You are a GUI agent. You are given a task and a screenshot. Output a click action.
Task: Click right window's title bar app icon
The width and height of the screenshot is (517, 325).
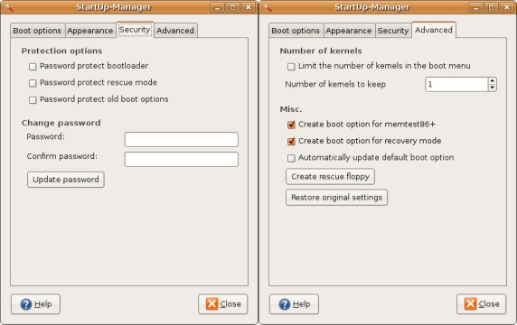coord(268,7)
